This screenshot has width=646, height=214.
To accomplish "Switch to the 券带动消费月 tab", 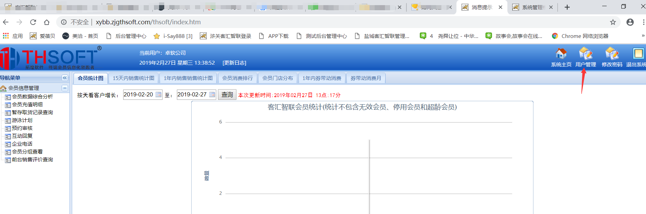I will (x=366, y=78).
